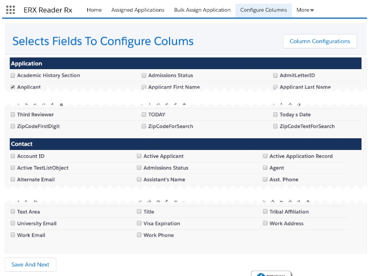Toggle the ZipCodeForSearch checkbox
Screen dimensions: 370x276
click(144, 127)
